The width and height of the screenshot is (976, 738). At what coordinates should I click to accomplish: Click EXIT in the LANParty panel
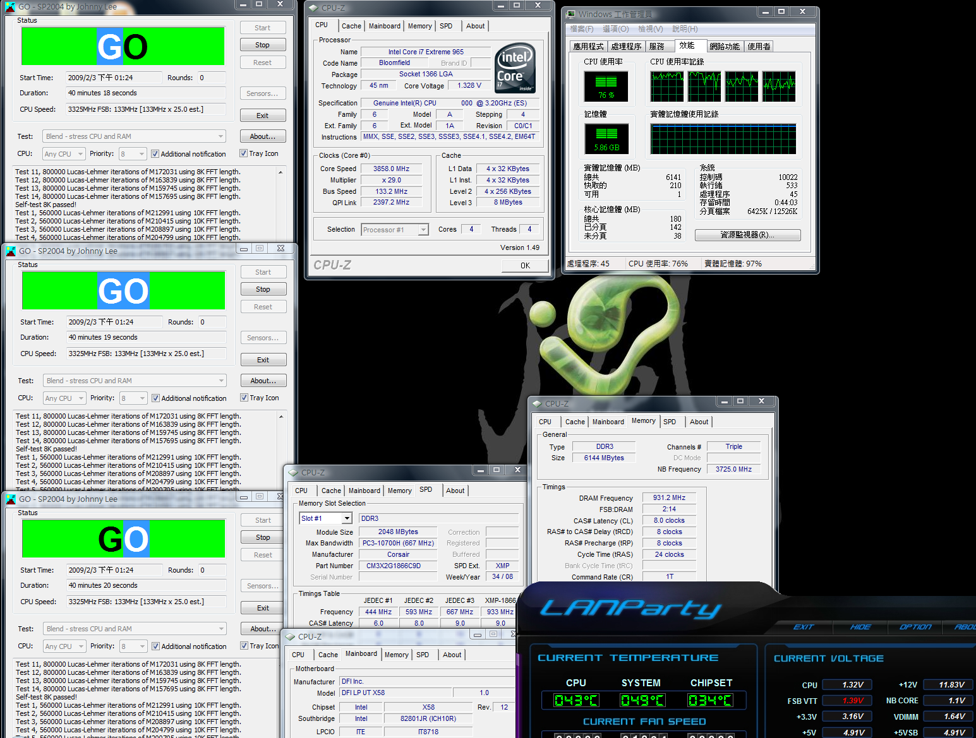803,627
